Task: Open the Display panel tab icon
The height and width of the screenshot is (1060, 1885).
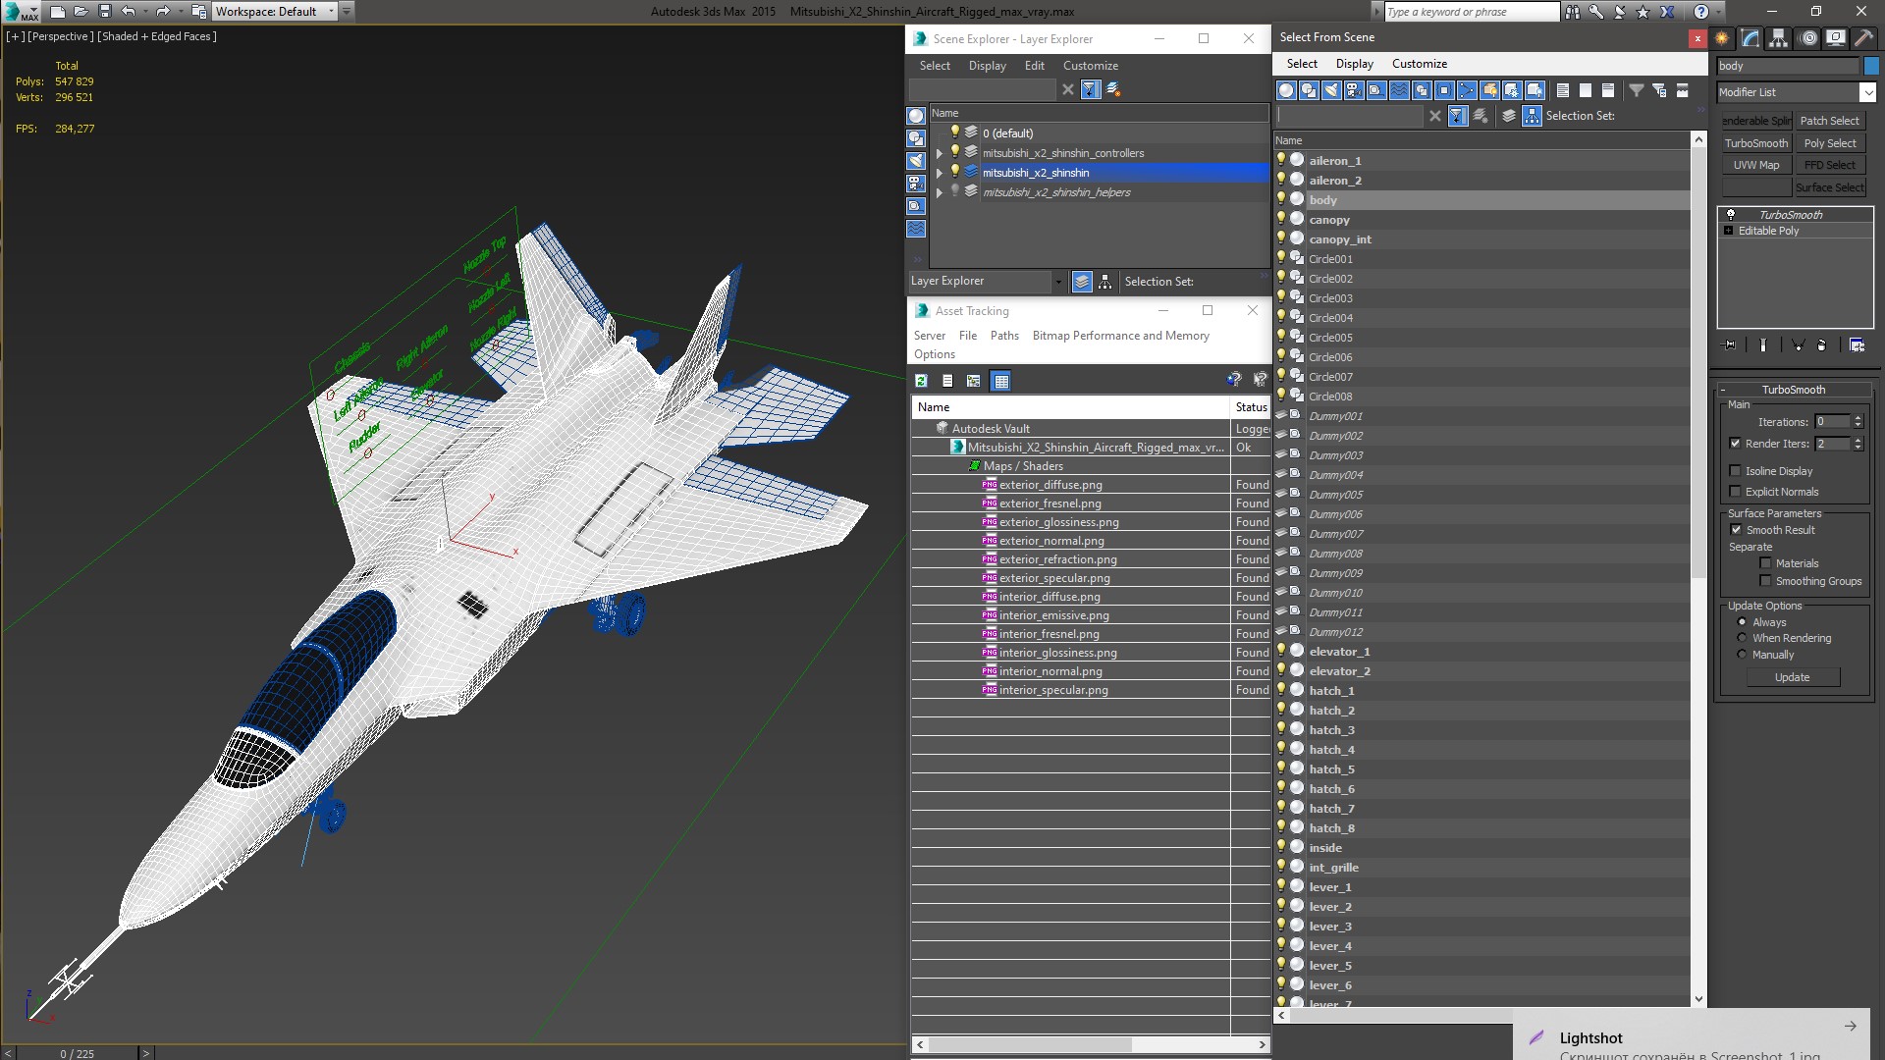Action: tap(1835, 38)
